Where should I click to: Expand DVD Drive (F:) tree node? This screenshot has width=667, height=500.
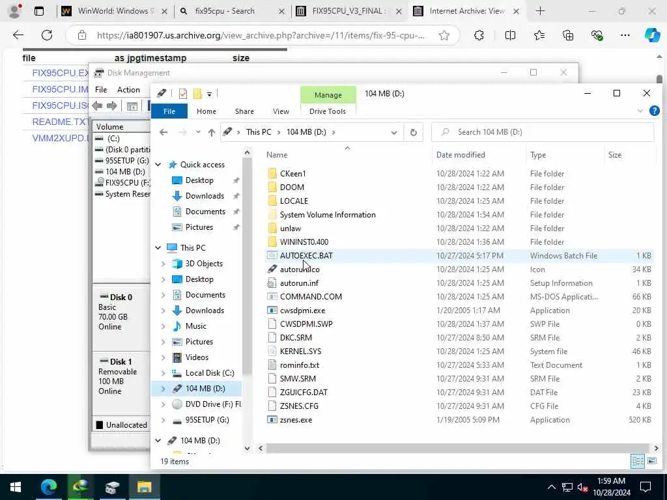pyautogui.click(x=163, y=405)
